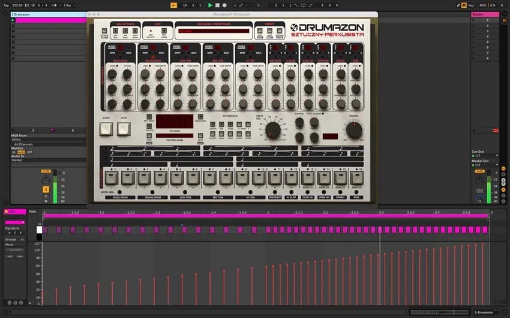Click the PREV preset button in Drumazon

pyautogui.click(x=260, y=31)
